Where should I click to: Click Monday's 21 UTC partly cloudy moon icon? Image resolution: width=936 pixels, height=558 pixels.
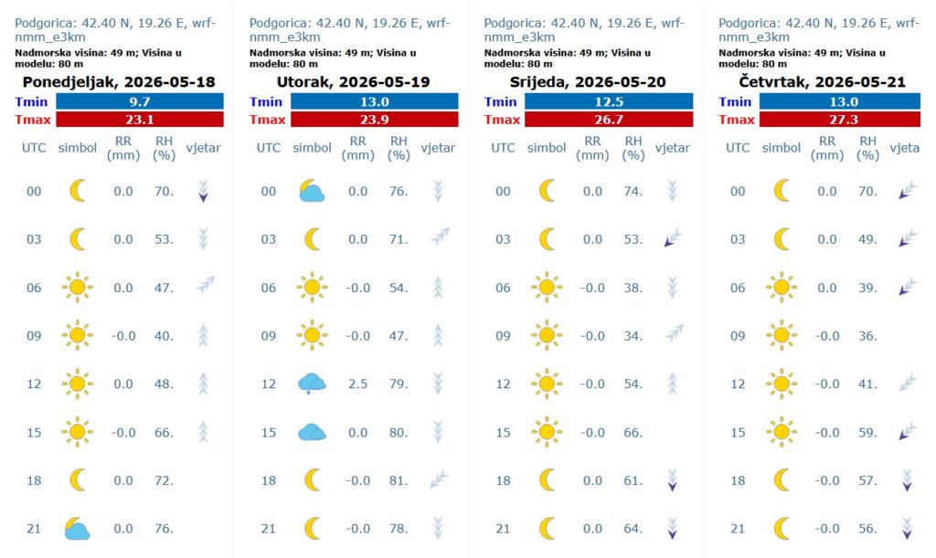[77, 529]
